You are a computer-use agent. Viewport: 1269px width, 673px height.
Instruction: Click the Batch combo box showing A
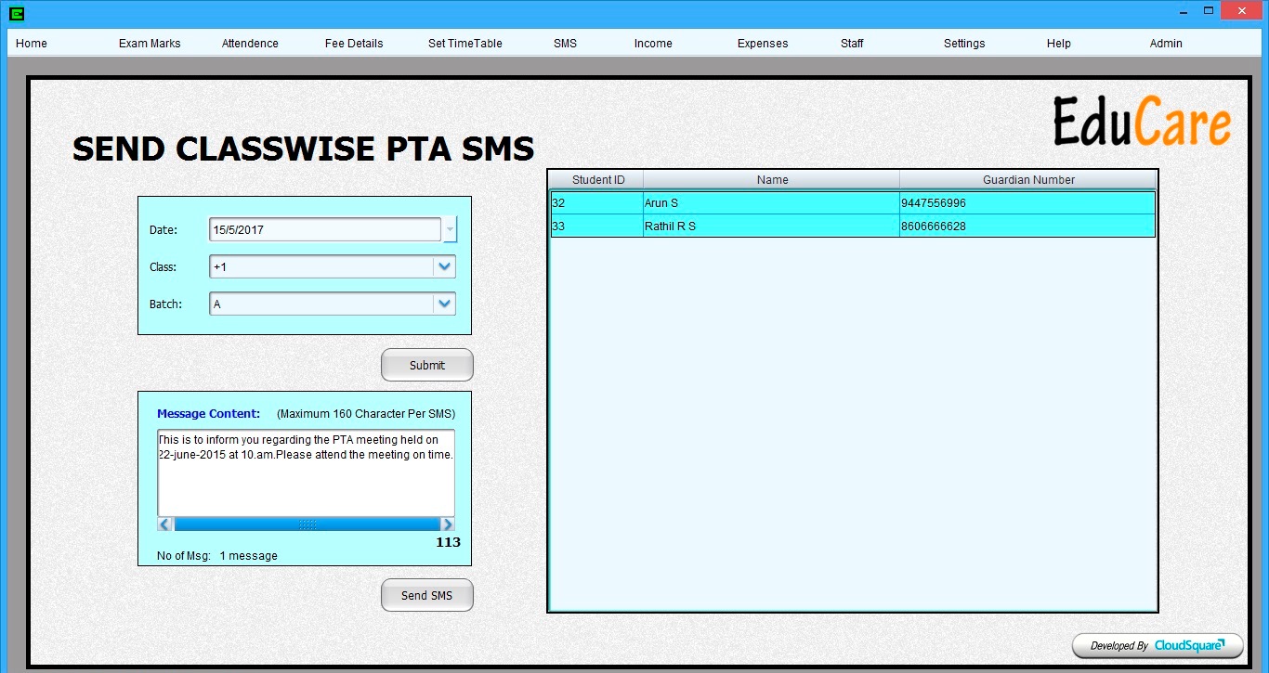333,304
